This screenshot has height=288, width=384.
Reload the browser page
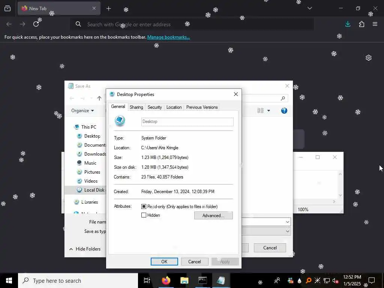click(x=36, y=24)
